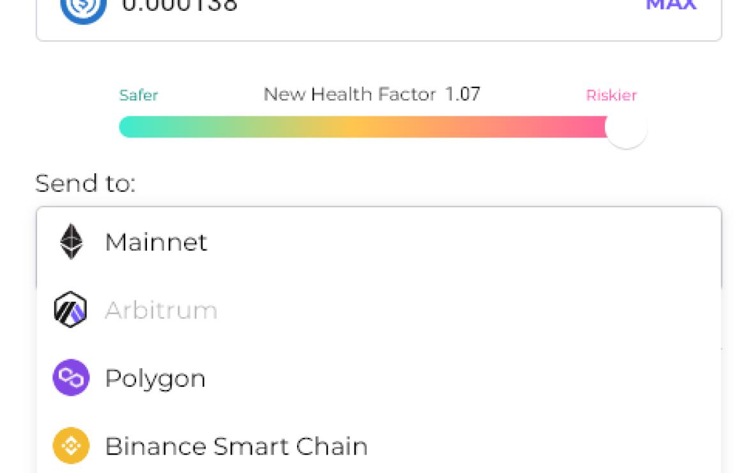Viewport: 741px width, 473px height.
Task: Click the Safer label
Action: pos(139,95)
